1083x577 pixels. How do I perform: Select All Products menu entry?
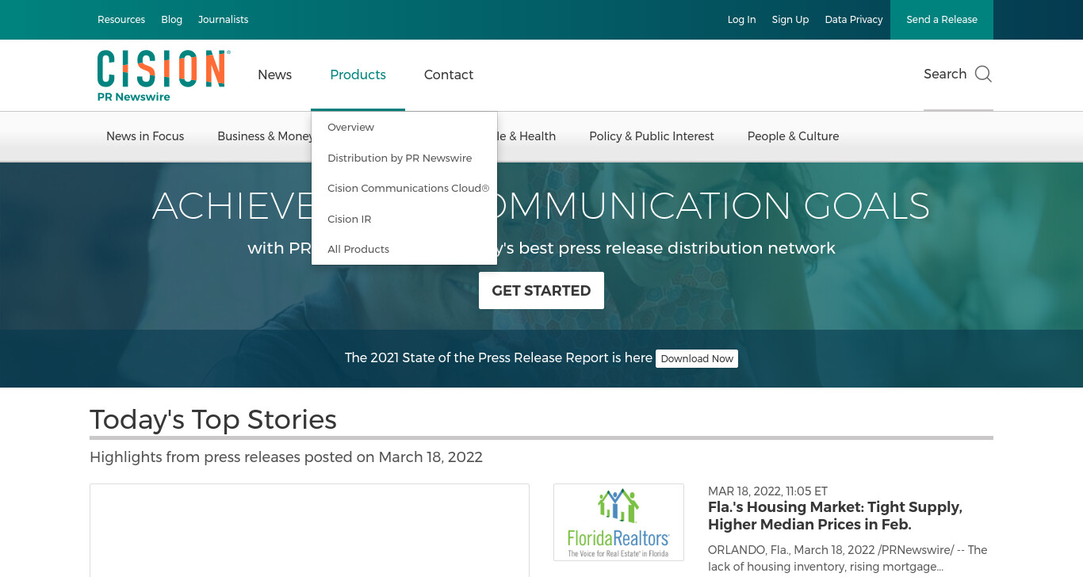pyautogui.click(x=358, y=250)
